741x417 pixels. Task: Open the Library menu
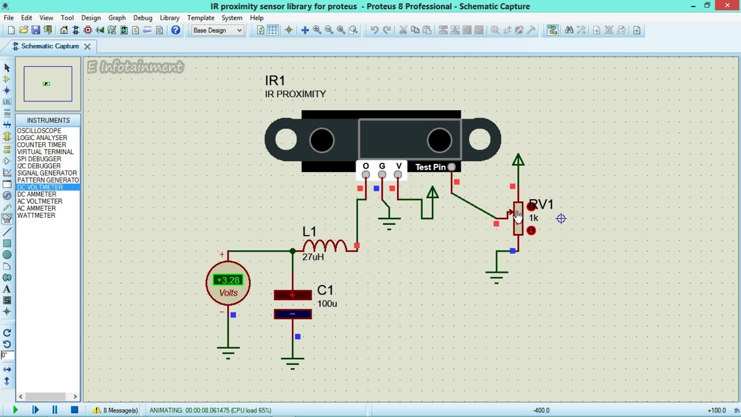coord(169,18)
